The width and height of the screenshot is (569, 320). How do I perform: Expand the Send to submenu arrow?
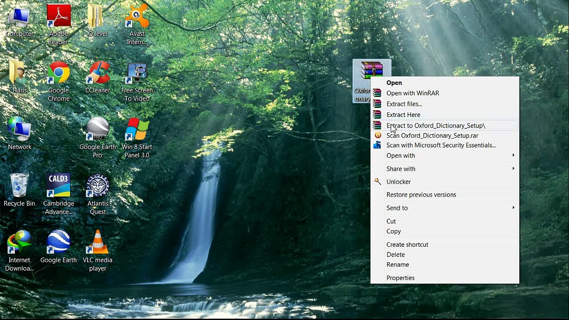(x=513, y=208)
